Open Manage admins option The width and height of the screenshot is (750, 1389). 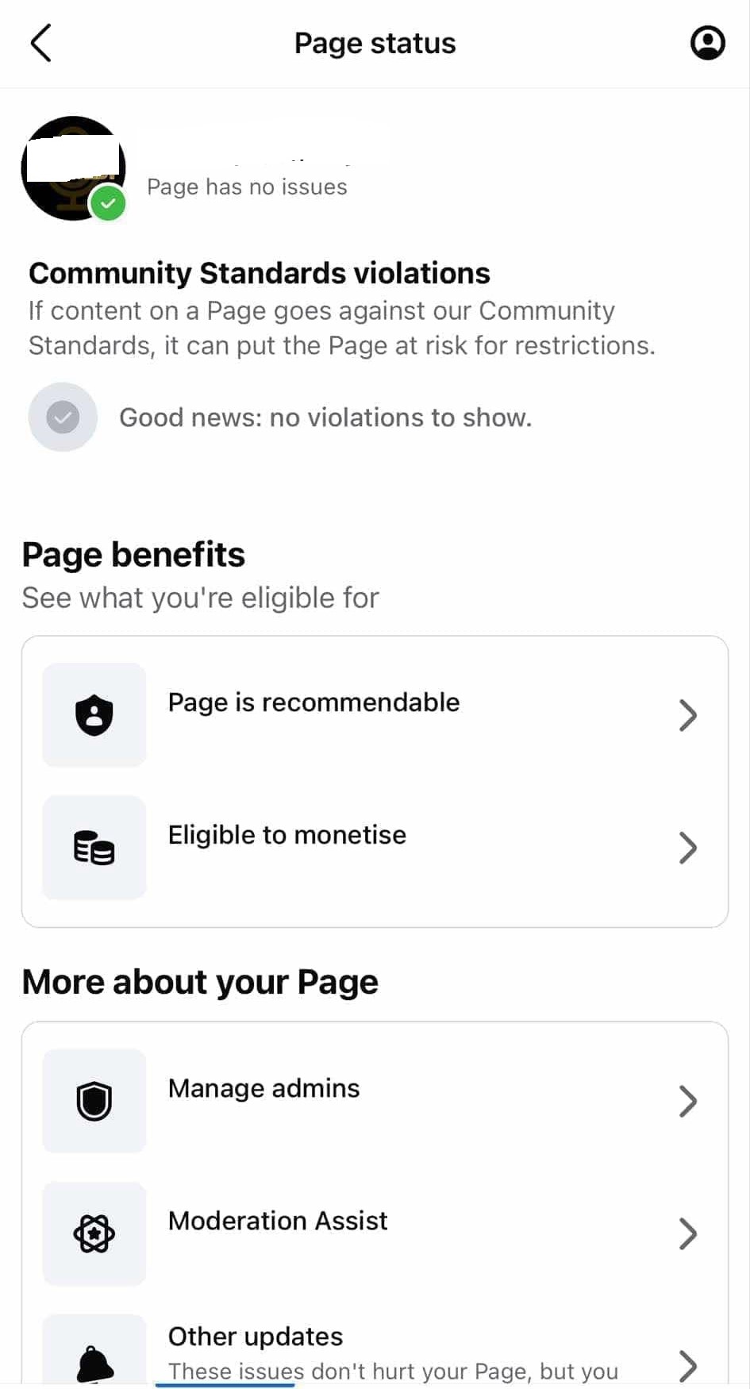375,1101
